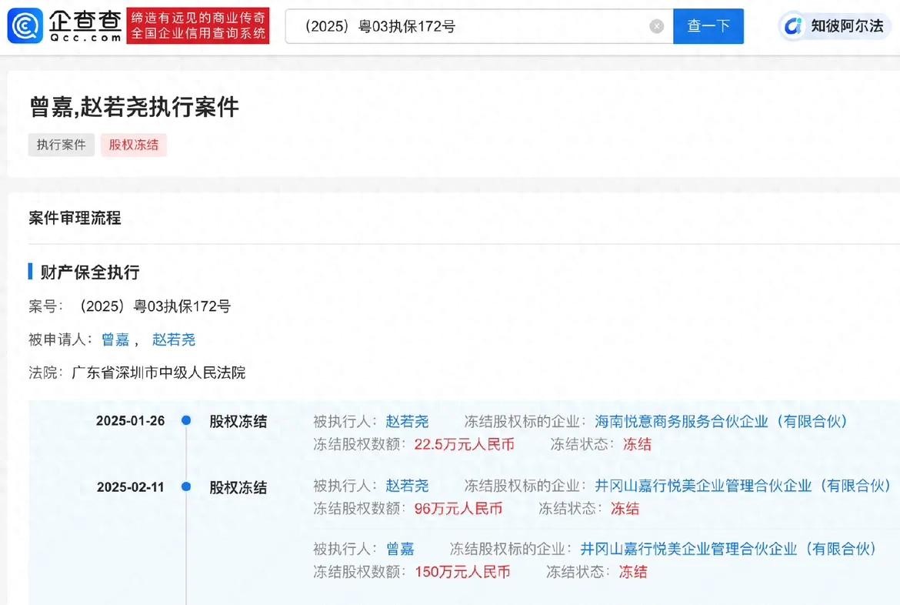Click the 2025-02-11 timeline dot

coord(186,486)
